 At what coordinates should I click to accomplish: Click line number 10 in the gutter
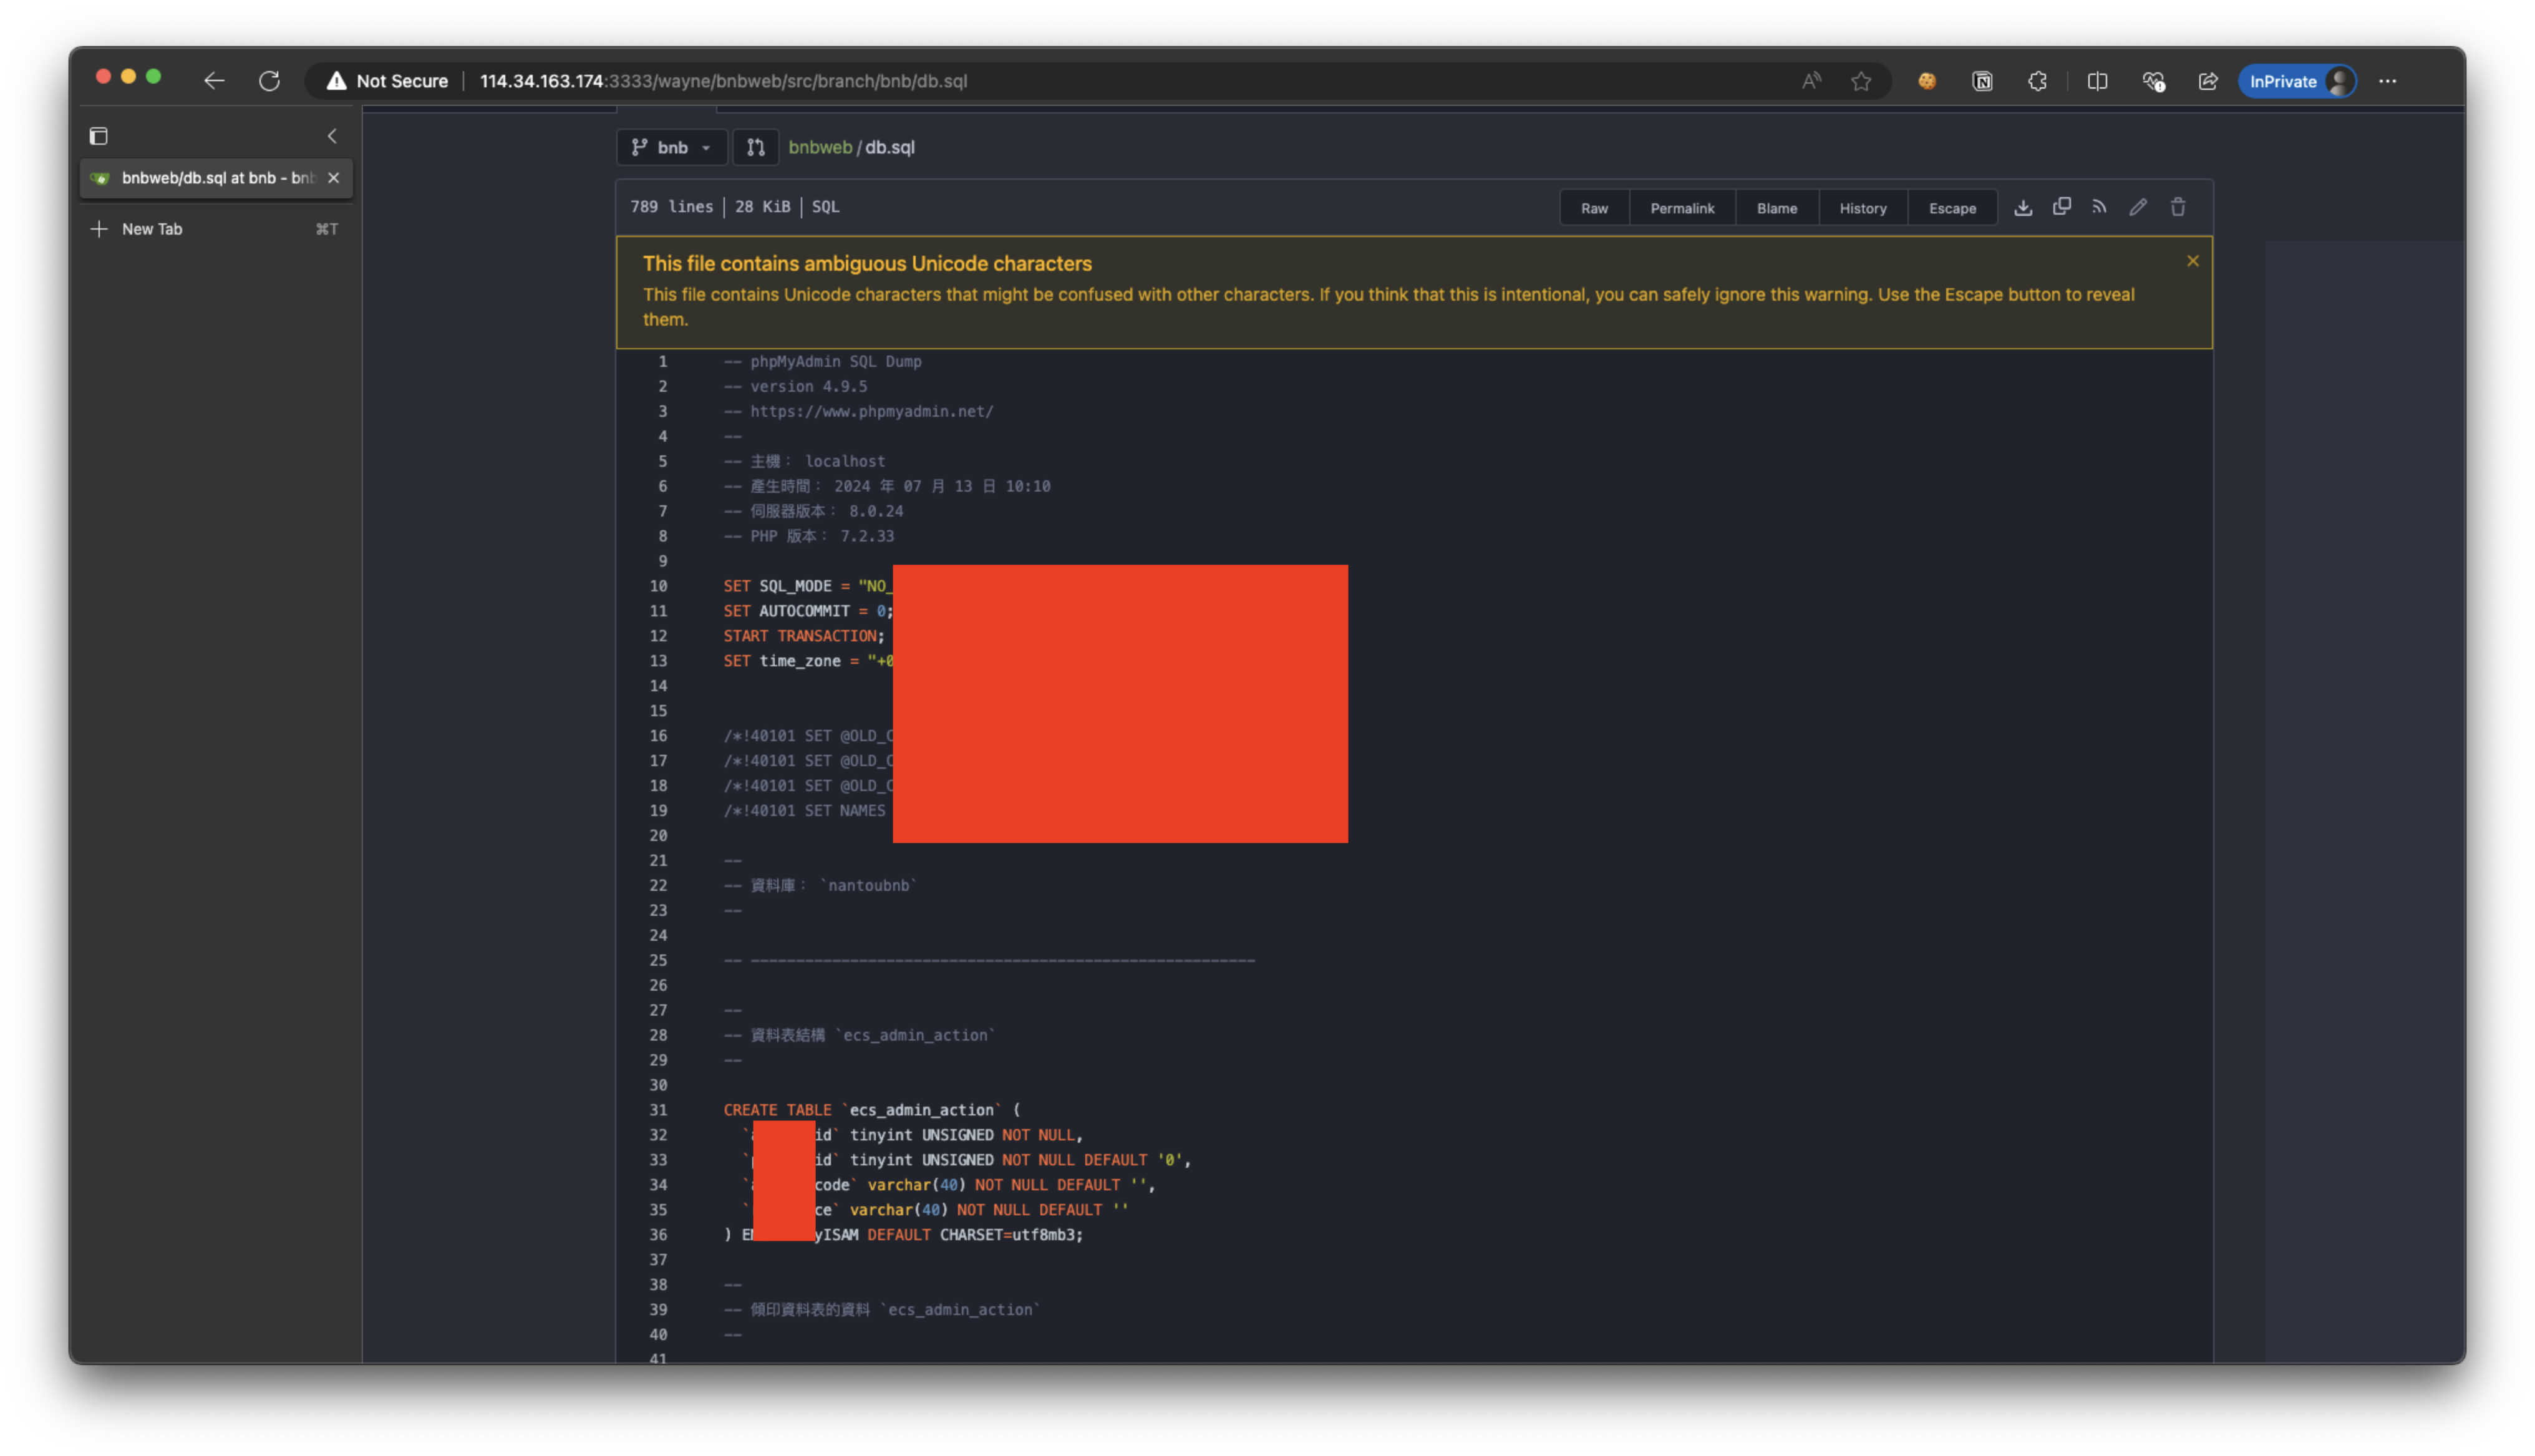[x=657, y=586]
